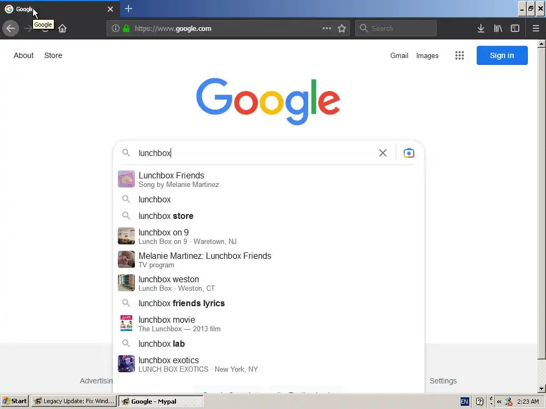Bookmark this page with star icon
This screenshot has height=409, width=546.
pyautogui.click(x=342, y=29)
